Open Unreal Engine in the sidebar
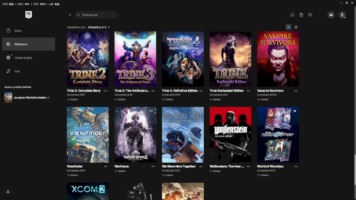 pos(28,58)
